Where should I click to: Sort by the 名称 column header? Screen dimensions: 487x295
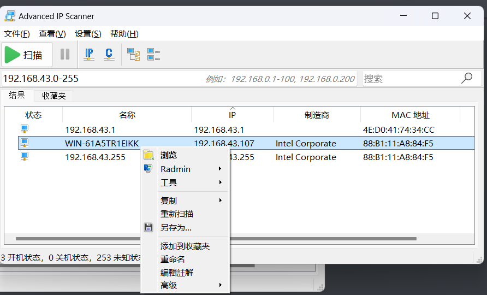[127, 115]
